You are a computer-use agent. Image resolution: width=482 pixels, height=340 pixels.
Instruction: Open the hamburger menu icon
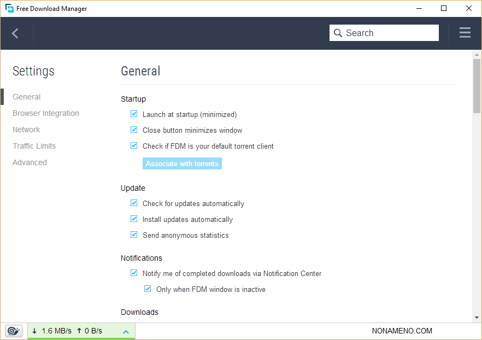point(465,33)
